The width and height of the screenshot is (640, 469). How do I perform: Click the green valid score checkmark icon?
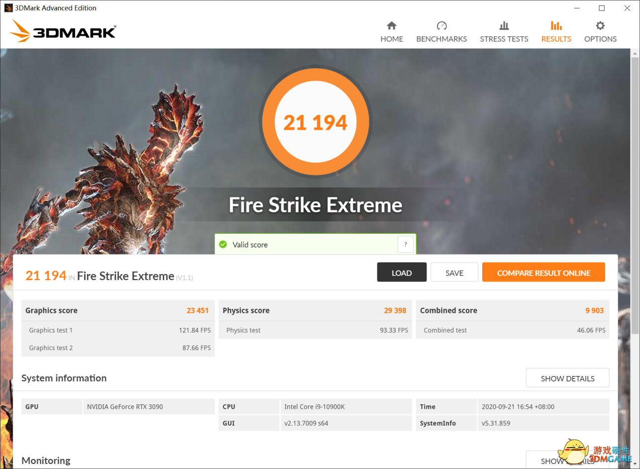click(x=223, y=244)
